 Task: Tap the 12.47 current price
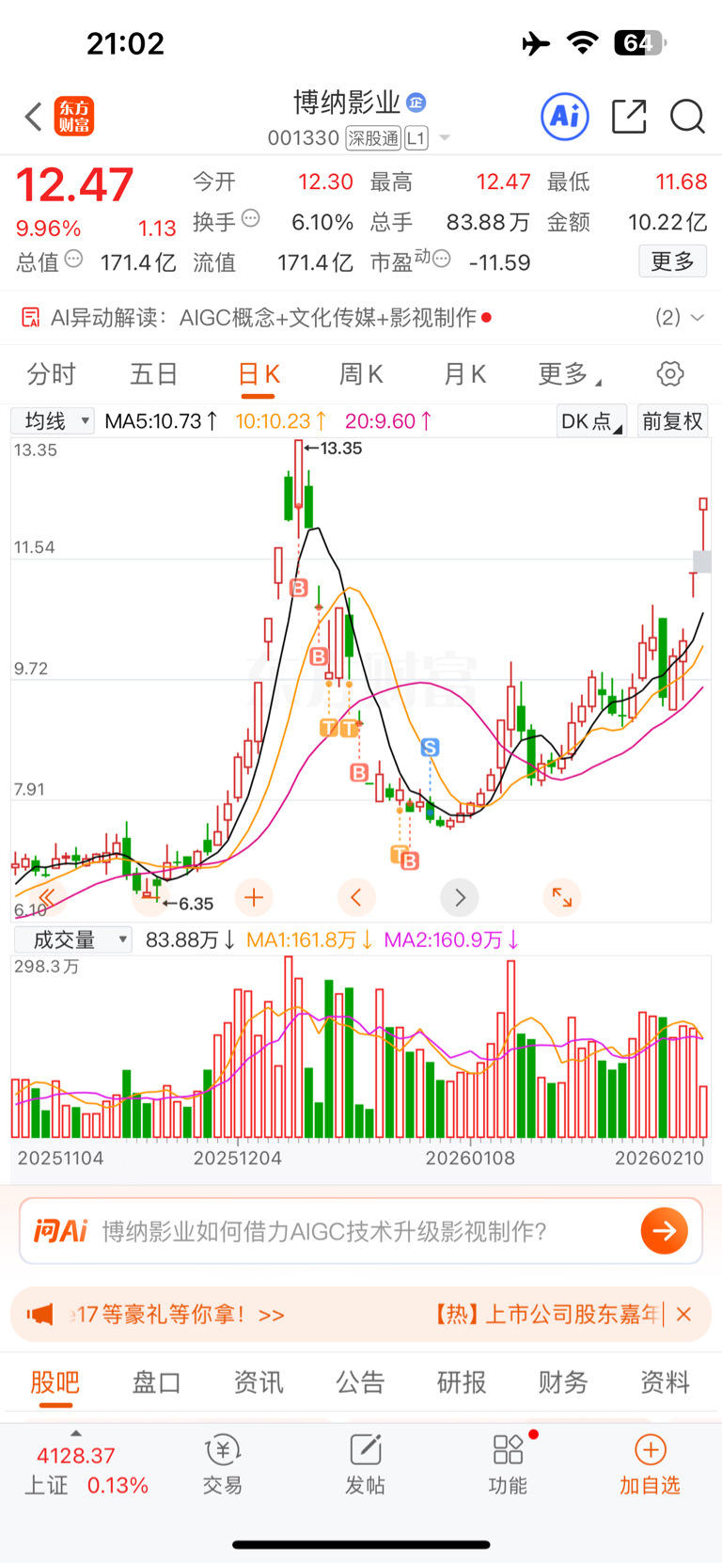tap(75, 184)
